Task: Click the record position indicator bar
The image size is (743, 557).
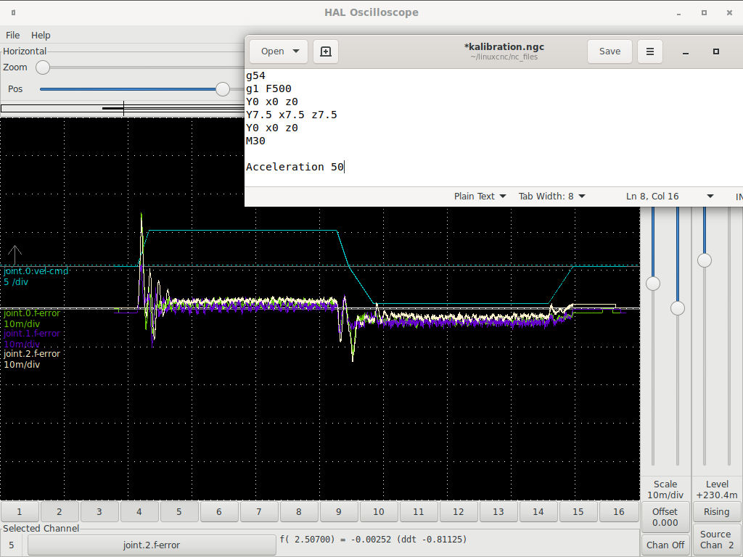Action: tap(122, 109)
